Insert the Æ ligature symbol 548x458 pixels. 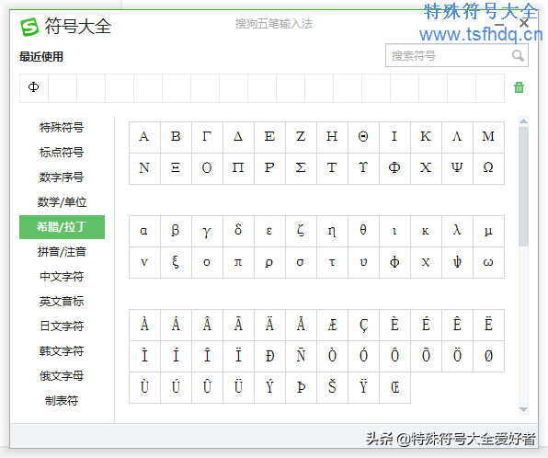click(332, 325)
